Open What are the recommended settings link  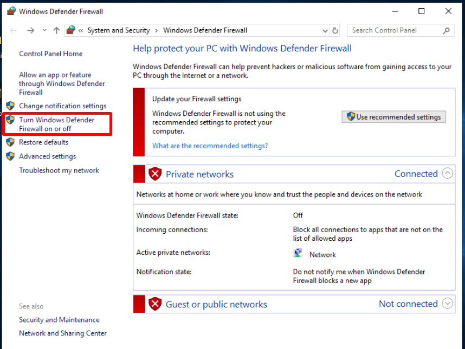210,146
